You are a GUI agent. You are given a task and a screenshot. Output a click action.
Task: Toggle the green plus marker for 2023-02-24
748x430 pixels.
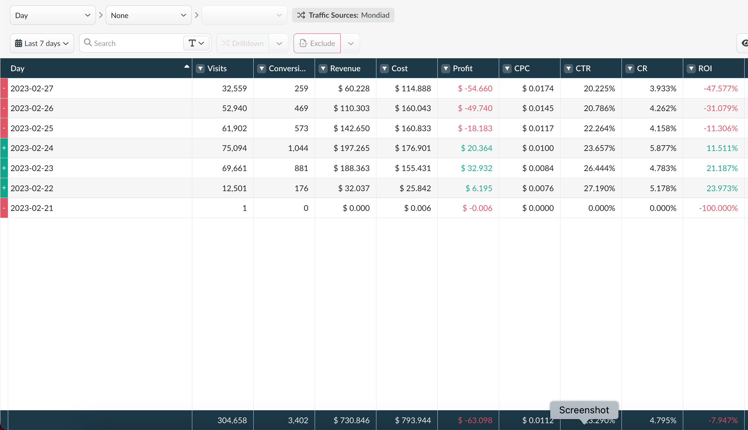point(4,148)
